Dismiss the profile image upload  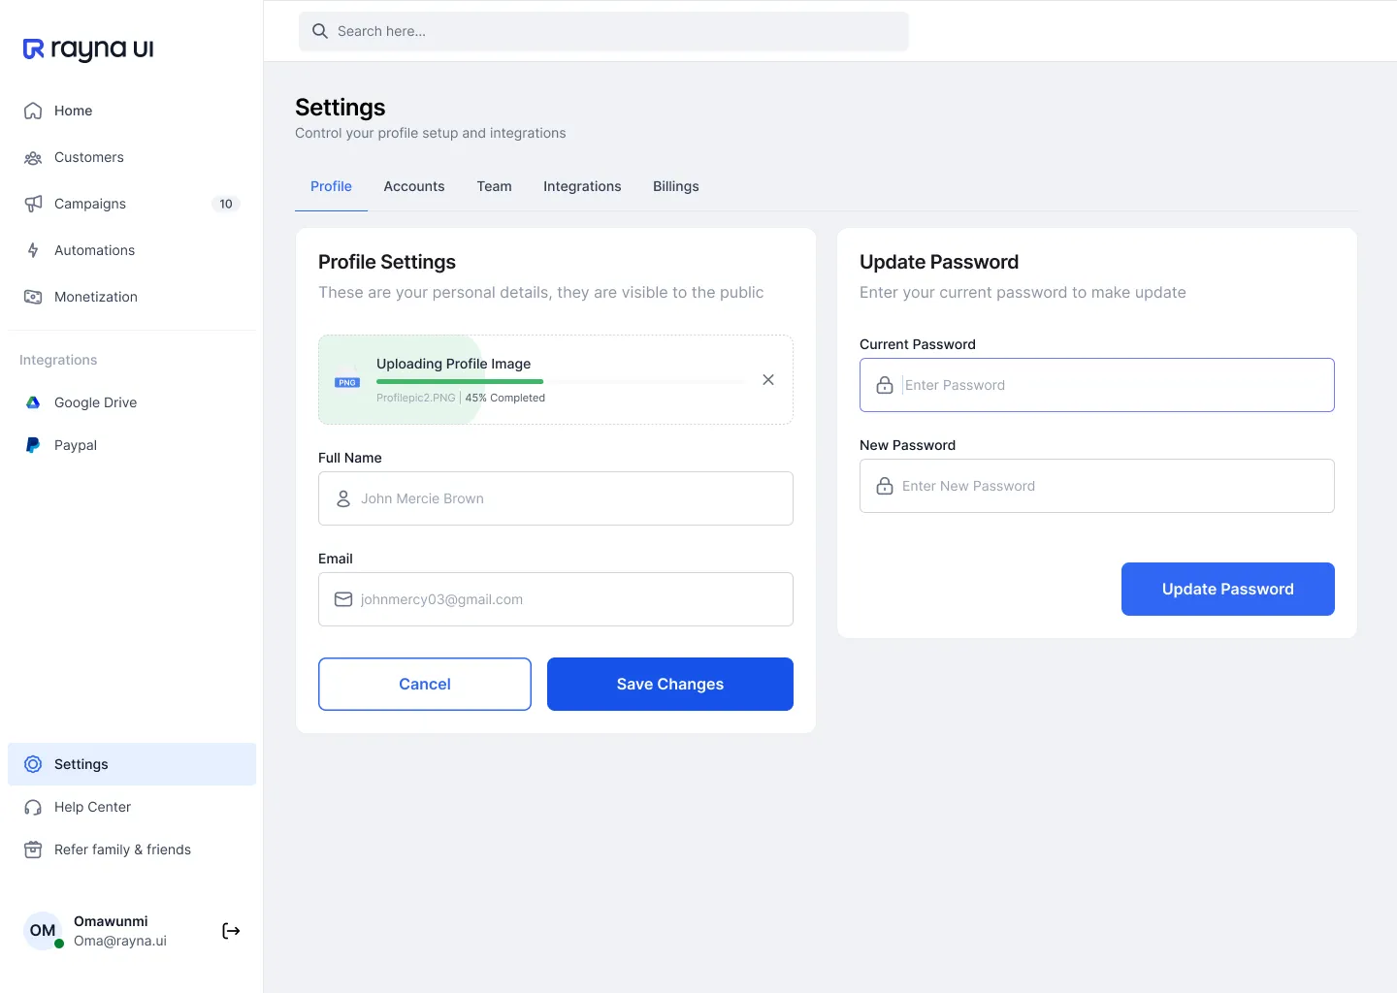[767, 379]
